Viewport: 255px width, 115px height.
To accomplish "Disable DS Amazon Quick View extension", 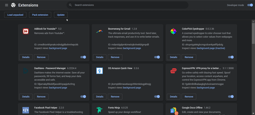I will pos(157,96).
